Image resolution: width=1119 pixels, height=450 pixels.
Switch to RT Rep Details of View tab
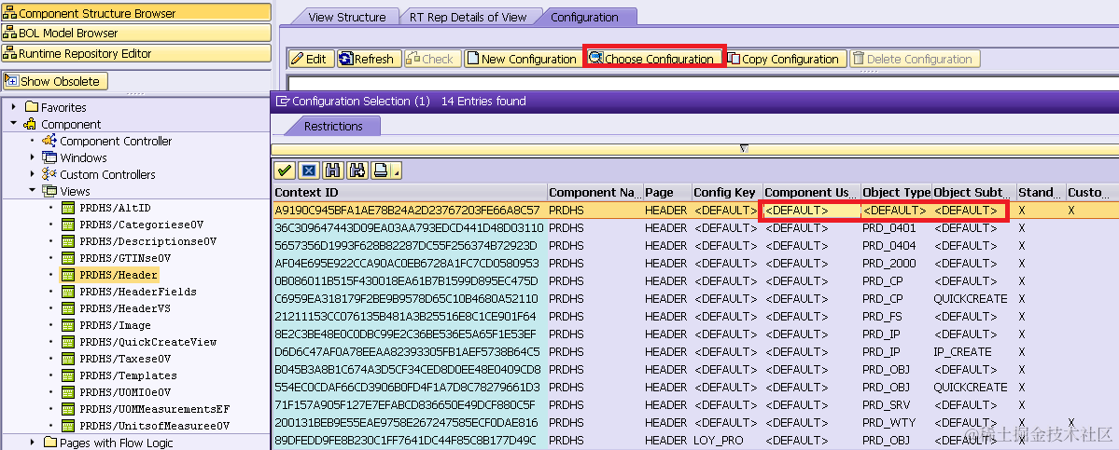[469, 17]
